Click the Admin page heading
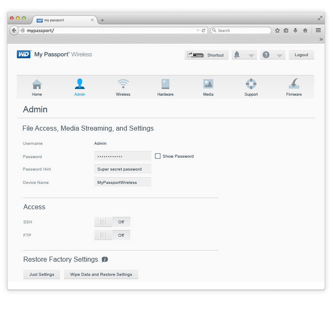This screenshot has height=312, width=333. coord(35,109)
